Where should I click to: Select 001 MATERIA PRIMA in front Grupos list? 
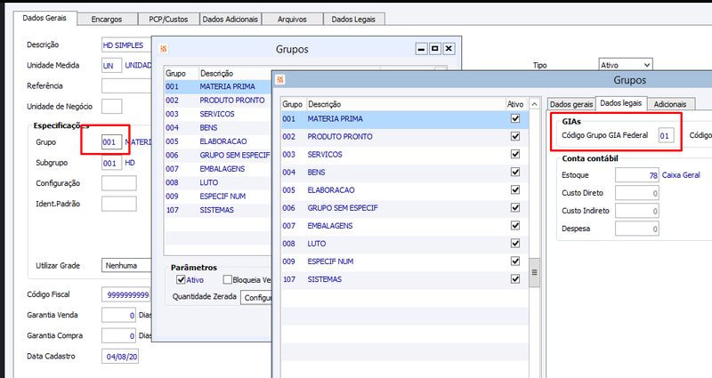click(x=405, y=118)
